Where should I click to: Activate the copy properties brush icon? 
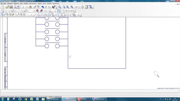click(x=35, y=7)
